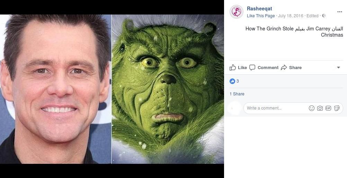Screen dimensions: 347x178
Task: Attach a photo using the camera icon
Action: 320,108
